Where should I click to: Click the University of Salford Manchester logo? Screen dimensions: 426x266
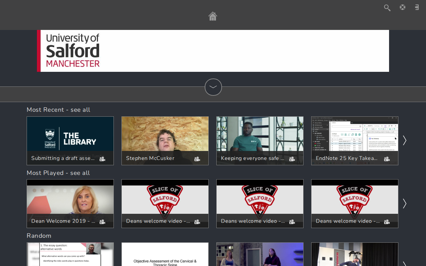pos(73,51)
